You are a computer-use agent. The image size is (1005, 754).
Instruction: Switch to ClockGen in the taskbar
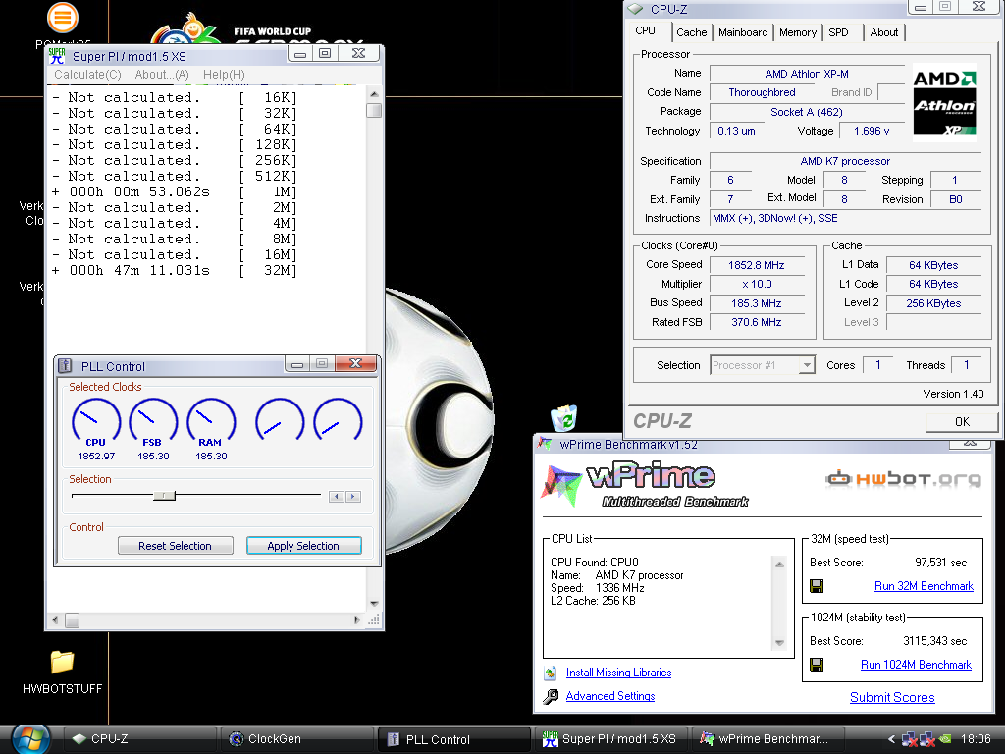pos(296,739)
